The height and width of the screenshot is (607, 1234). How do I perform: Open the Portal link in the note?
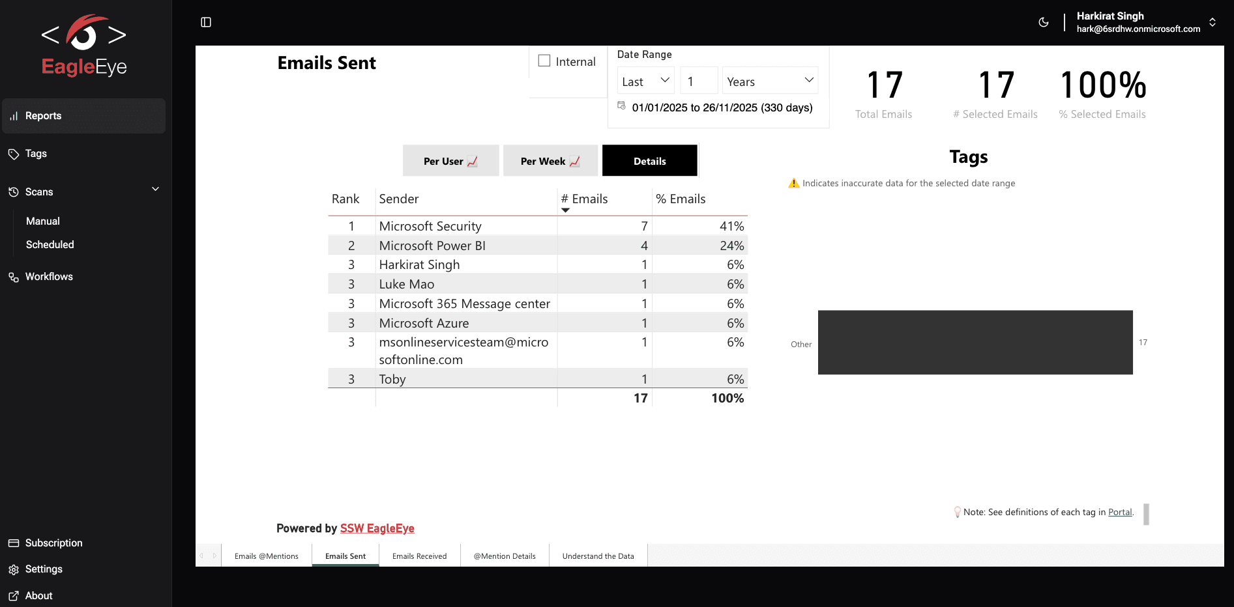[1120, 512]
